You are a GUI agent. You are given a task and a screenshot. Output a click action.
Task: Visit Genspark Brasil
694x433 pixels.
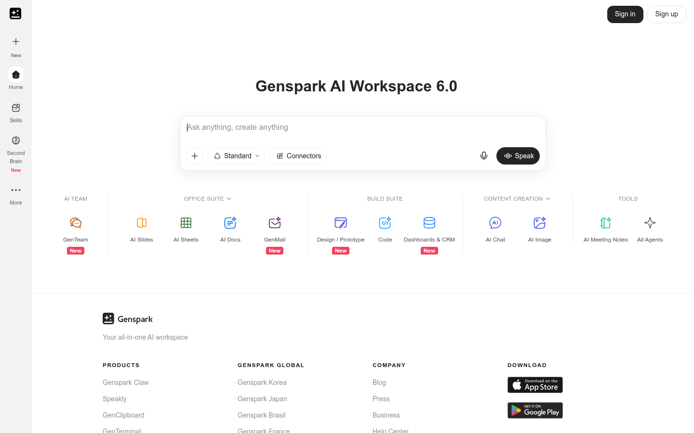(x=262, y=415)
